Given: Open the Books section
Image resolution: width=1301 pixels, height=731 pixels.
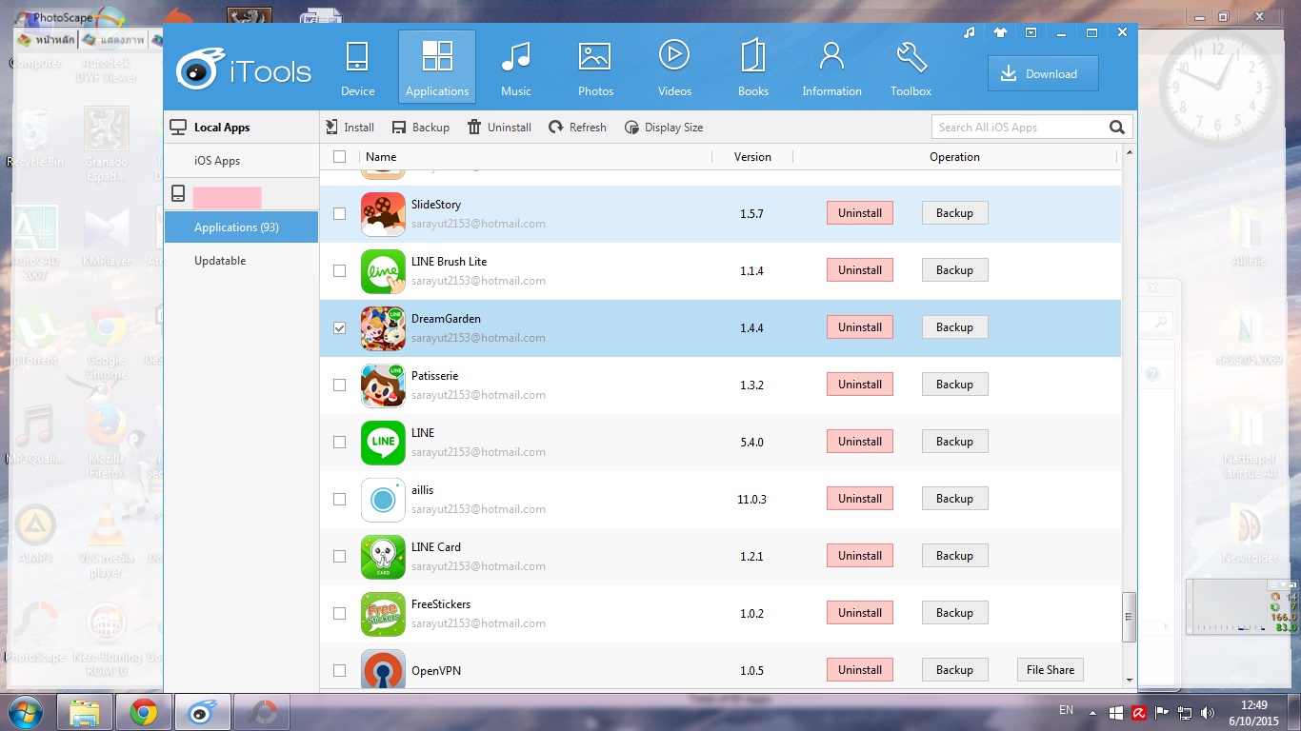Looking at the screenshot, I should pyautogui.click(x=752, y=69).
